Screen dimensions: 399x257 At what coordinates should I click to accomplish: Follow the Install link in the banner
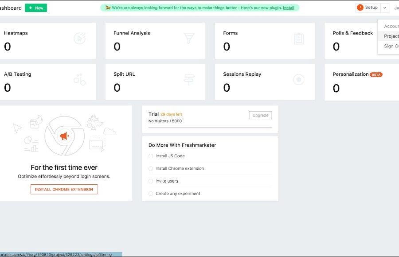coord(289,8)
